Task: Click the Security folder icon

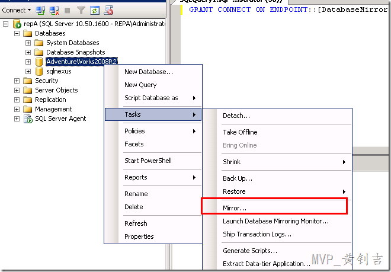Action: [27, 81]
